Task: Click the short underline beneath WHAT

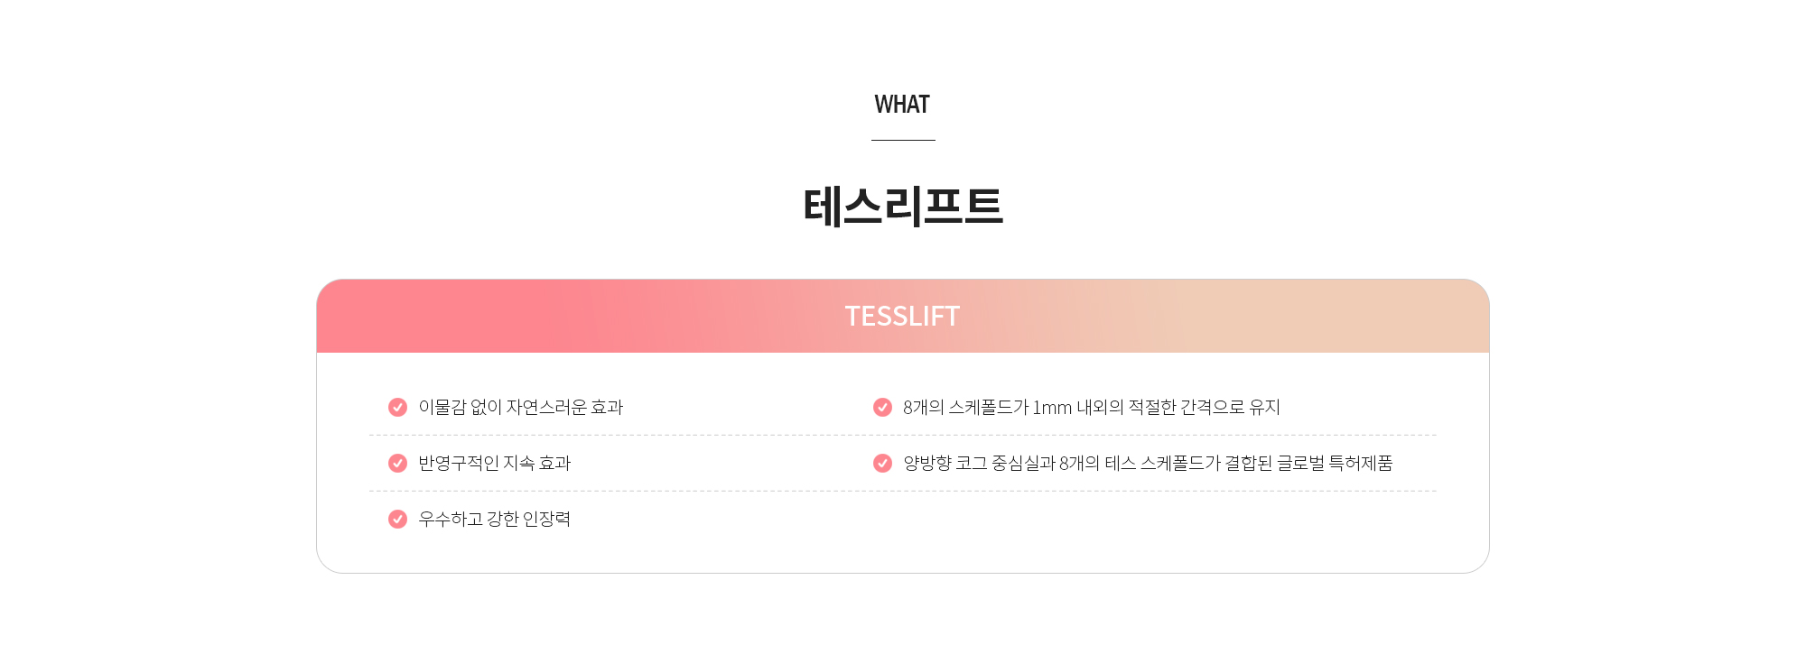Action: pos(903,141)
